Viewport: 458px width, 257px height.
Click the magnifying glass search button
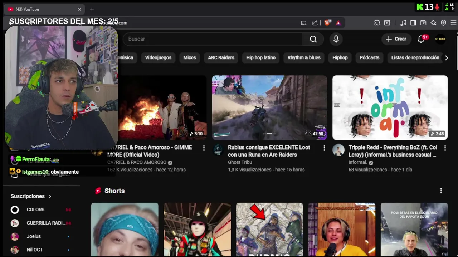(313, 39)
